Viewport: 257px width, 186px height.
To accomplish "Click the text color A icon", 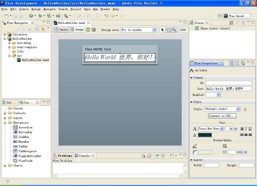I will point(195,135).
